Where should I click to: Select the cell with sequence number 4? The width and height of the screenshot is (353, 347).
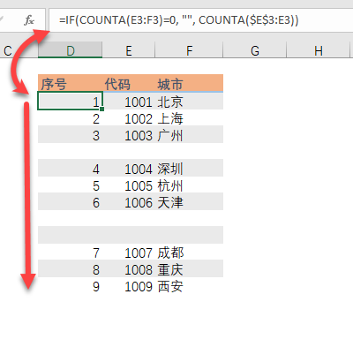[70, 169]
